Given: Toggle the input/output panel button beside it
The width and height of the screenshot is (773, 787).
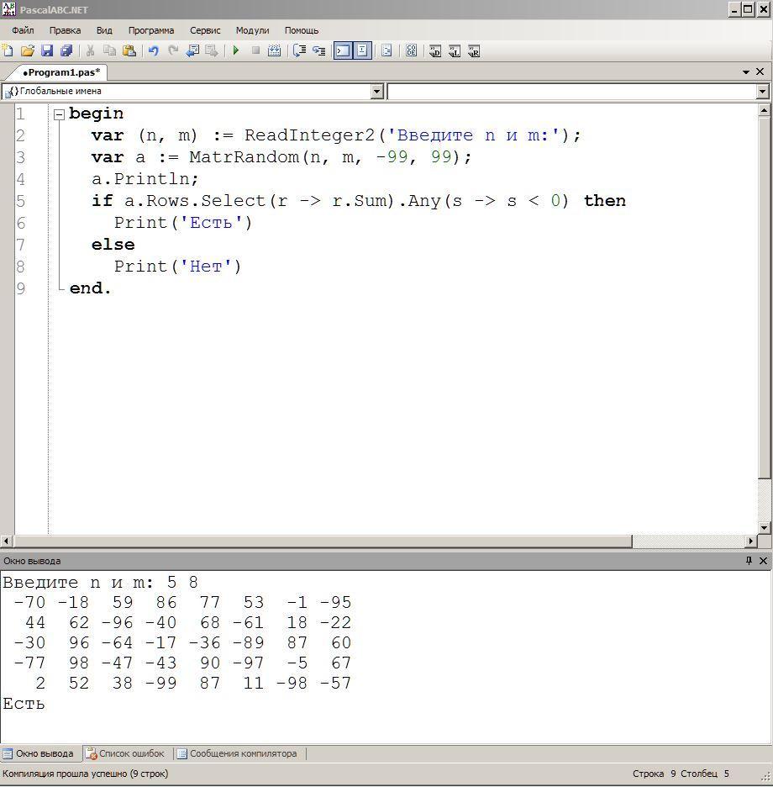Looking at the screenshot, I should tap(362, 50).
